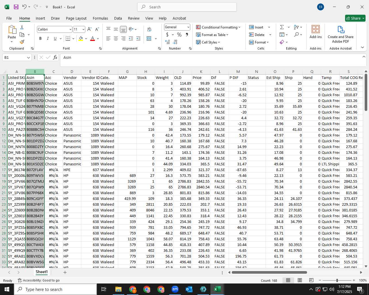369x295 pixels.
Task: Click the Insert Function fx icon
Action: pyautogui.click(x=55, y=57)
